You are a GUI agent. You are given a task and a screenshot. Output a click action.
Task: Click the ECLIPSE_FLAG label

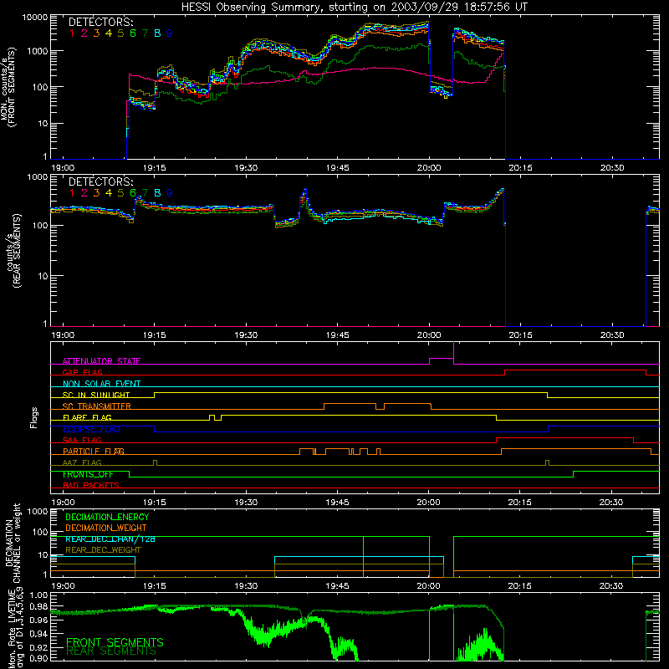[91, 429]
